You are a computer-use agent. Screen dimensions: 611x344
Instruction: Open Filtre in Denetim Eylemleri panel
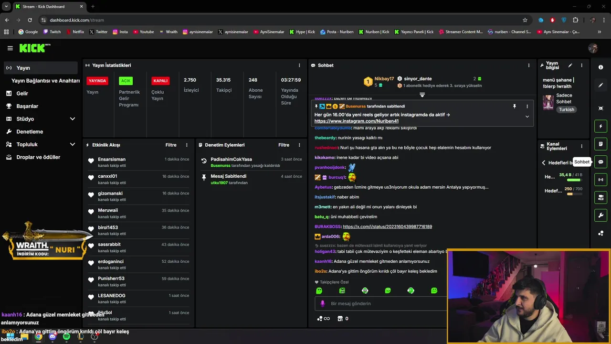[x=284, y=145]
